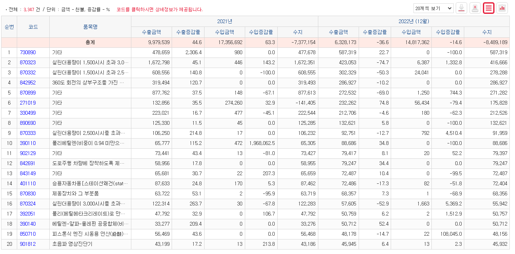Select total balance -8,489,189
Viewport: 515px width, 254px height.
tap(494, 43)
